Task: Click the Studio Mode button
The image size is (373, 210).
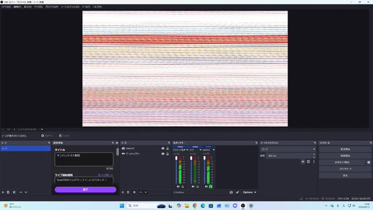Action: click(x=345, y=169)
